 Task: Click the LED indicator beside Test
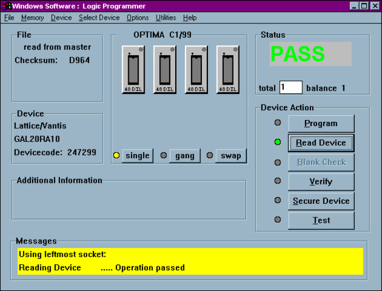[278, 219]
